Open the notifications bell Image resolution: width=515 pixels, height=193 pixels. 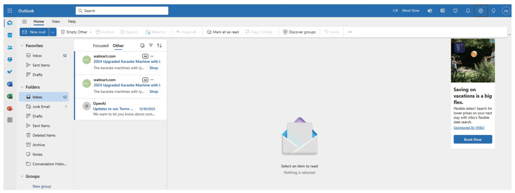468,11
